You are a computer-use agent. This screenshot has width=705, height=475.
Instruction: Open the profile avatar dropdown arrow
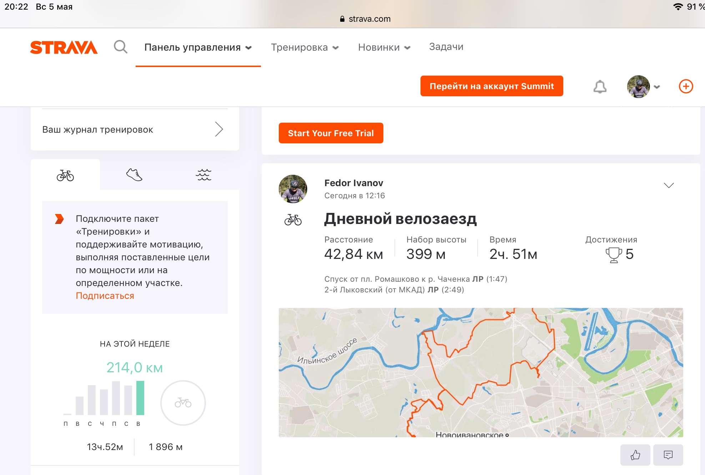click(657, 87)
